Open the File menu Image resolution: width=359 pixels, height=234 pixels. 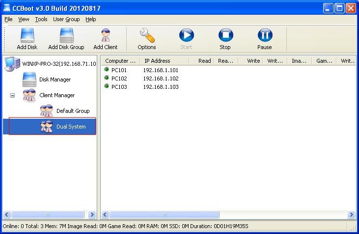(x=8, y=19)
